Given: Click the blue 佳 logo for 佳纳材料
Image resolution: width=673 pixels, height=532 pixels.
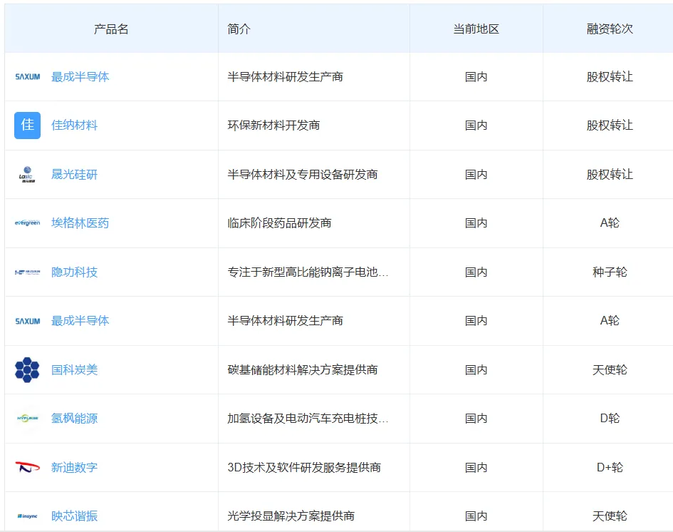Looking at the screenshot, I should point(28,125).
